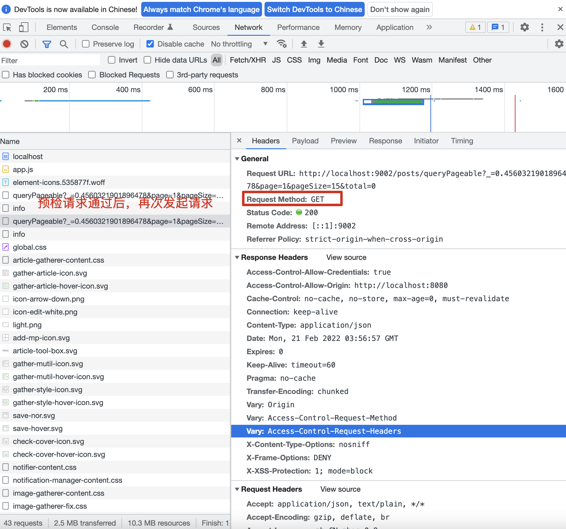Click Switch DevTools to Chinese button

point(314,10)
